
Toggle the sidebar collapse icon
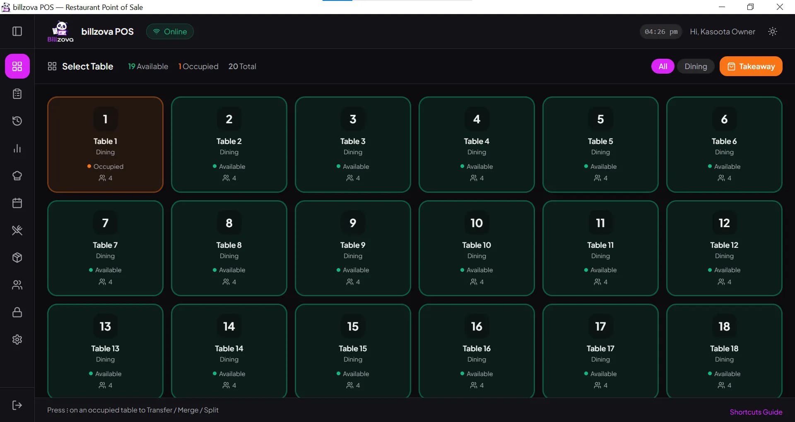pos(17,31)
